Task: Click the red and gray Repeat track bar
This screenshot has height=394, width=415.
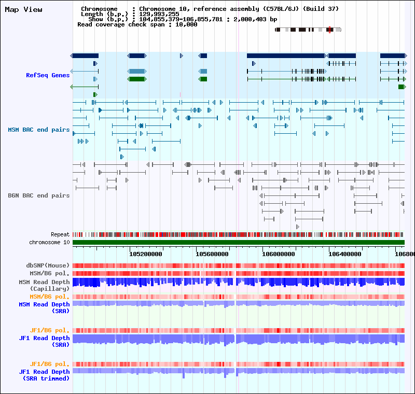Action: 239,234
